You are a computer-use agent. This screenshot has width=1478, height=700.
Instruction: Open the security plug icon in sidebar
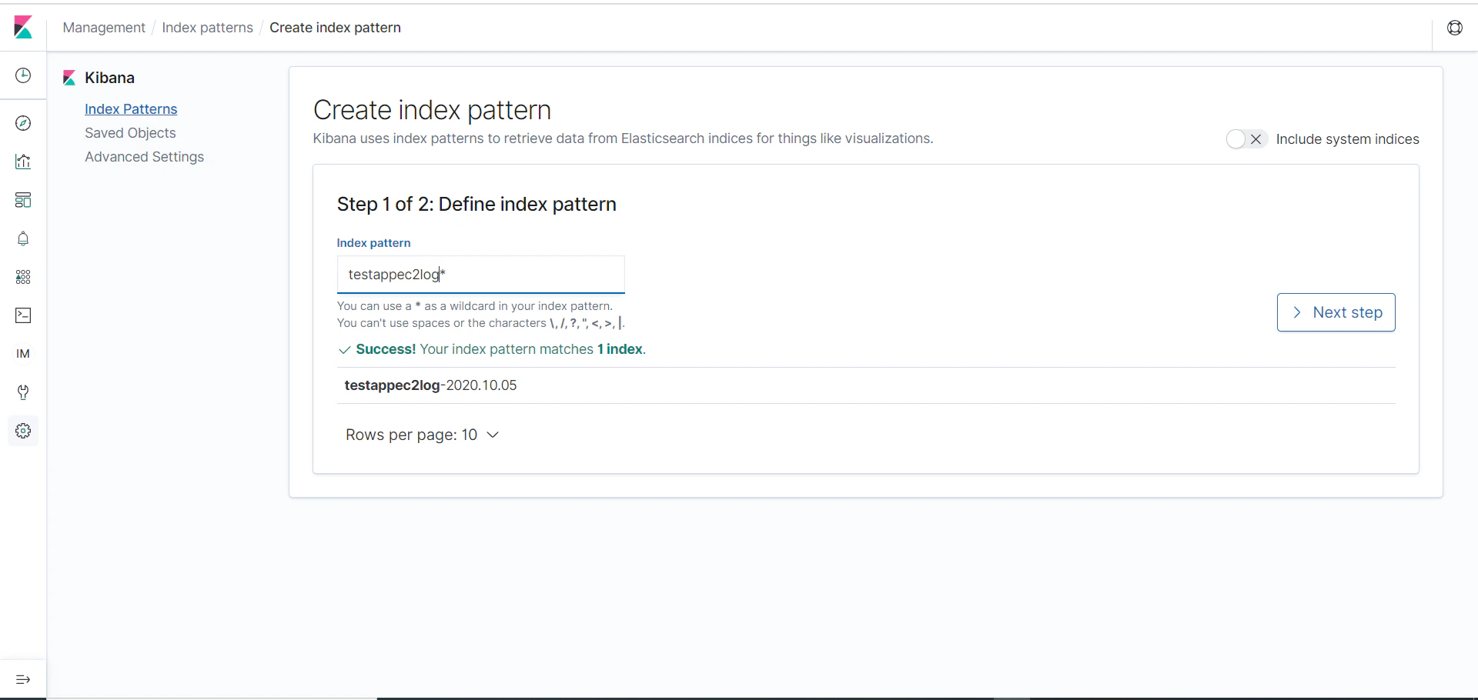[x=23, y=392]
